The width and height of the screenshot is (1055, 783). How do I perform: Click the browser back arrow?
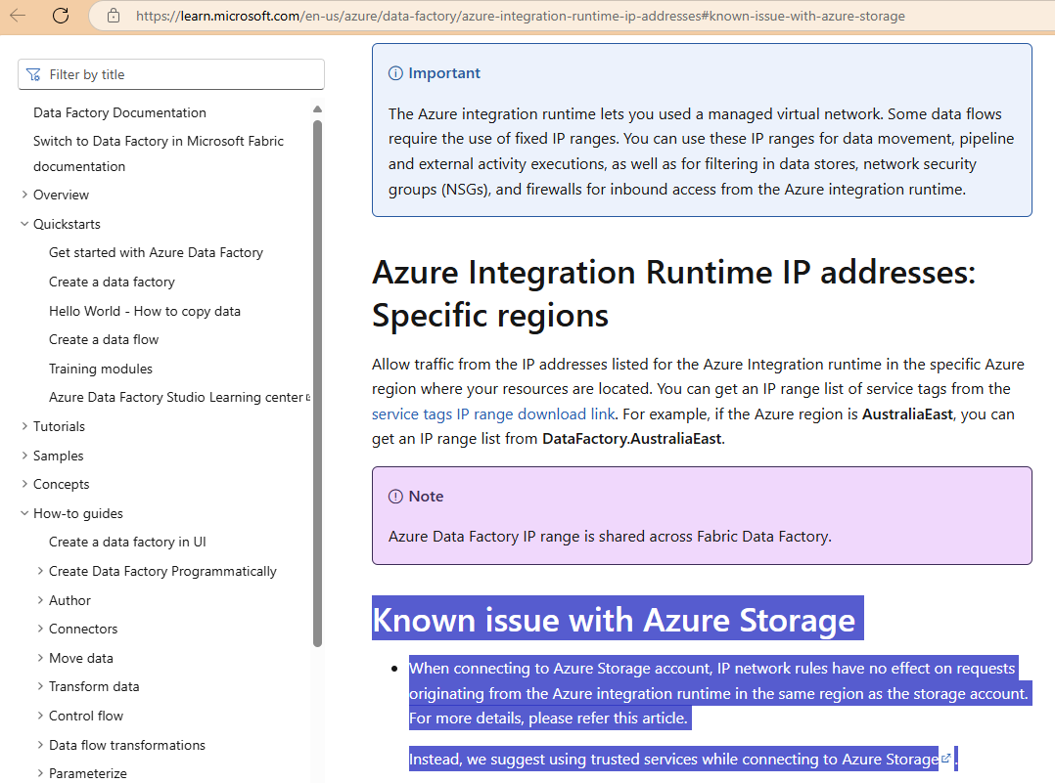click(18, 15)
